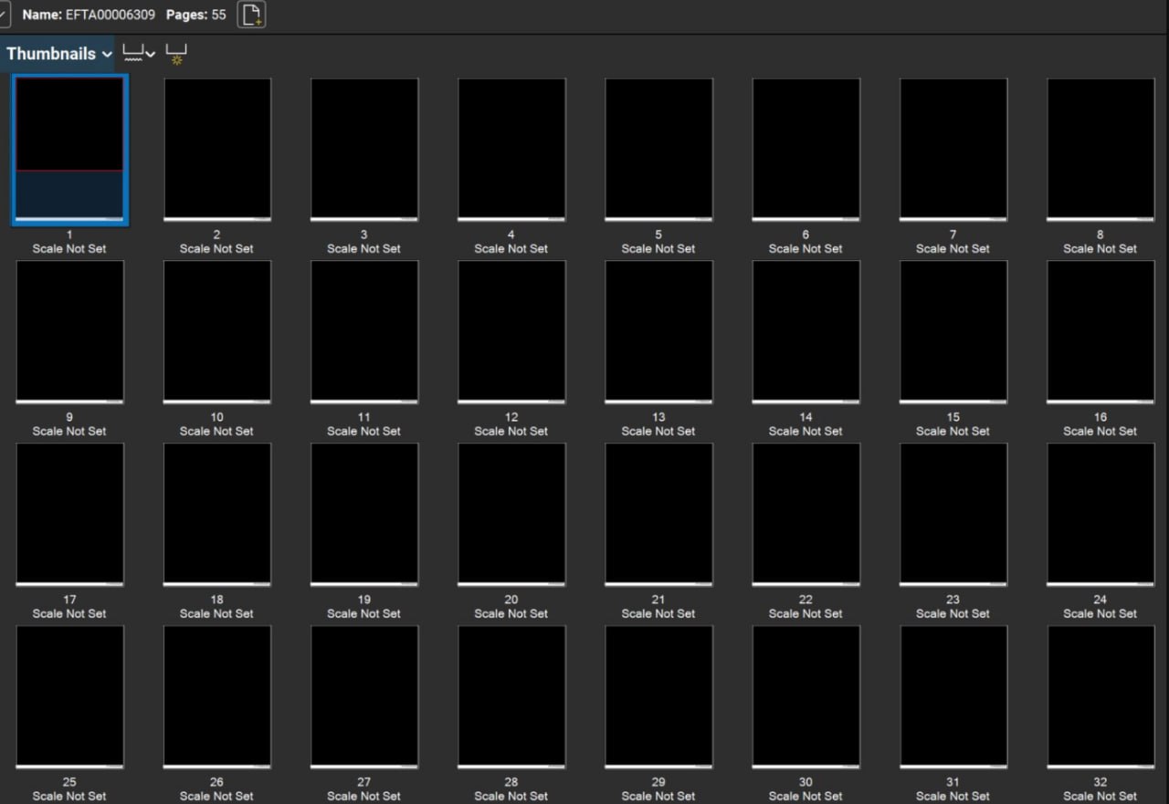The width and height of the screenshot is (1169, 804).
Task: Click "Scale Not Set" under page 21
Action: [658, 613]
